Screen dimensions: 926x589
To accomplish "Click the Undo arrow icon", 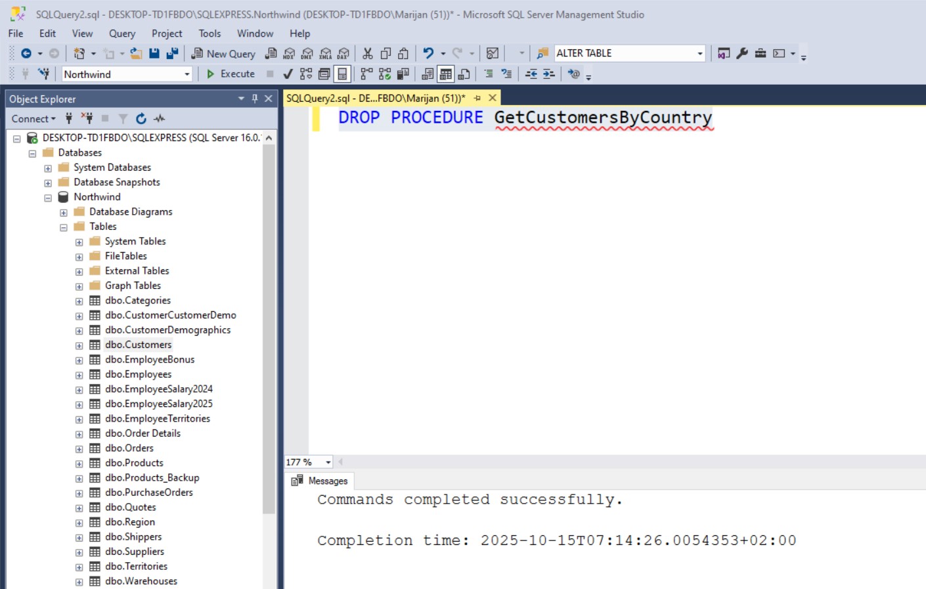I will point(428,54).
